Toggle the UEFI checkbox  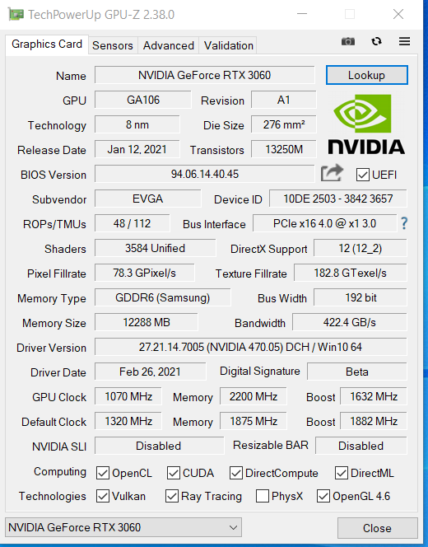click(x=362, y=175)
